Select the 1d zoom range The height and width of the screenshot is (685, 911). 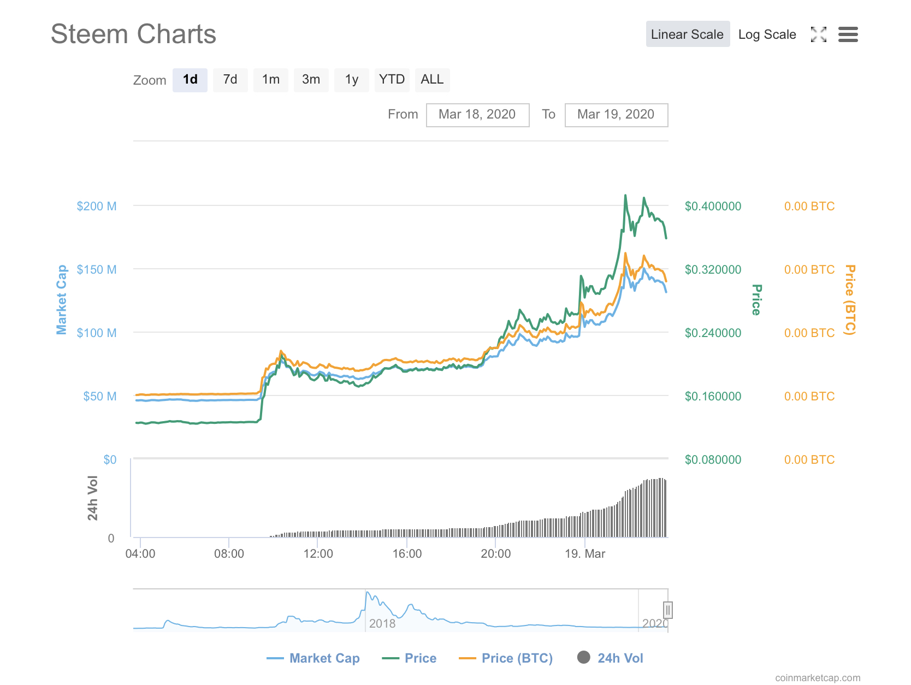click(x=190, y=80)
